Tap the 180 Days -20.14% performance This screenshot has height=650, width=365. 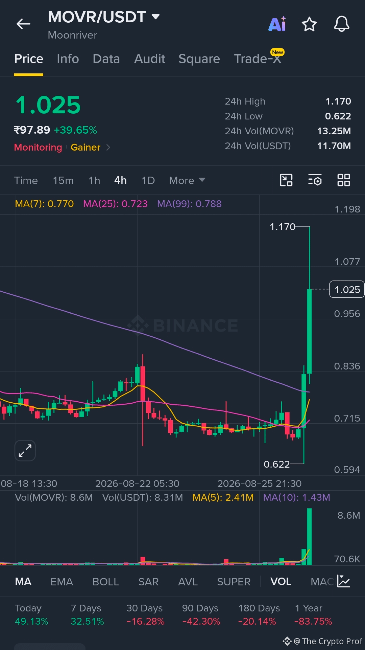point(259,615)
